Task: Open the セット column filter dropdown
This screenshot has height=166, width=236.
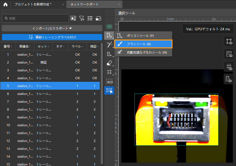Action: pos(48,47)
